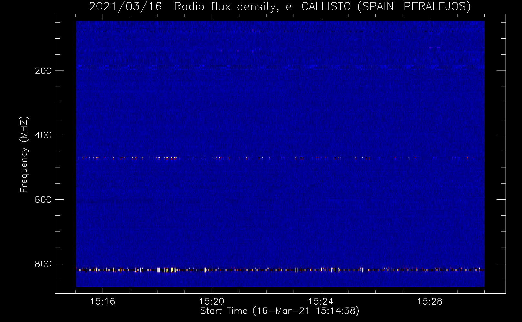
Task: Click 'e-CALLISTO' in the plot title
Action: tap(318, 6)
